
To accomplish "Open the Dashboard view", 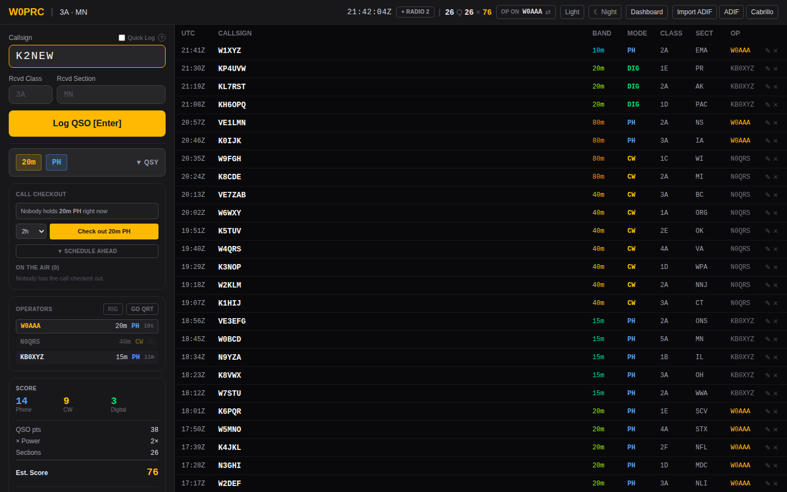I will (647, 12).
